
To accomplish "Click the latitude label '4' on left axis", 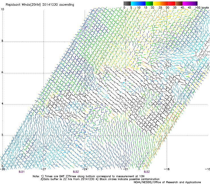I will [2, 104].
